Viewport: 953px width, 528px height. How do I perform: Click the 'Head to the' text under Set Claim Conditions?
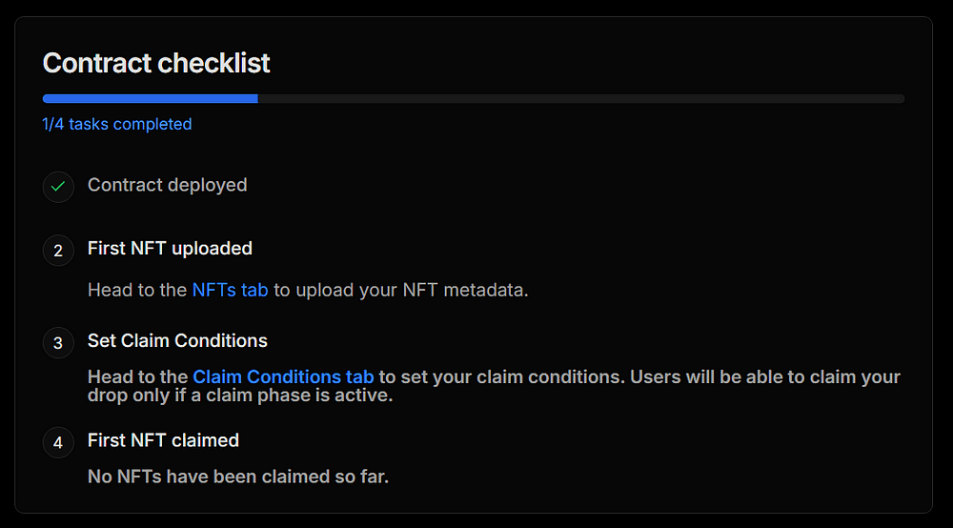138,376
